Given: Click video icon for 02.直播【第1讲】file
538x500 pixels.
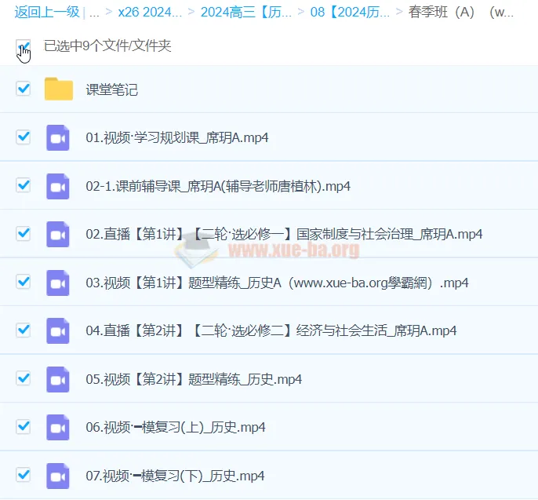Looking at the screenshot, I should (58, 234).
